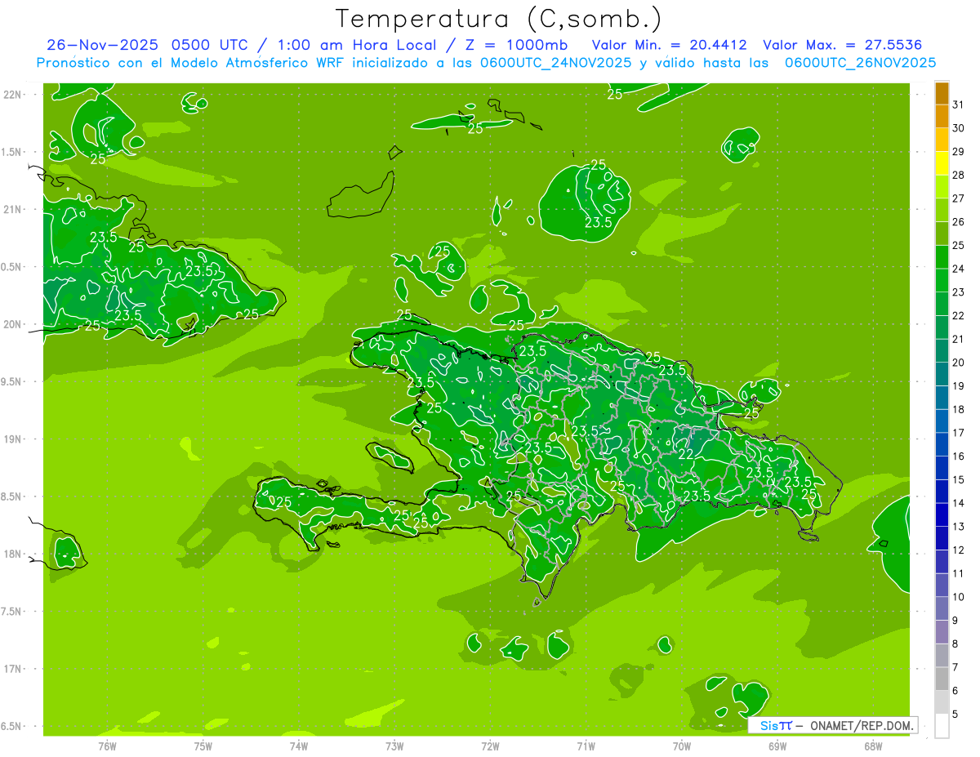The width and height of the screenshot is (980, 757).
Task: Click the '69W' longitude axis label
Action: point(777,746)
